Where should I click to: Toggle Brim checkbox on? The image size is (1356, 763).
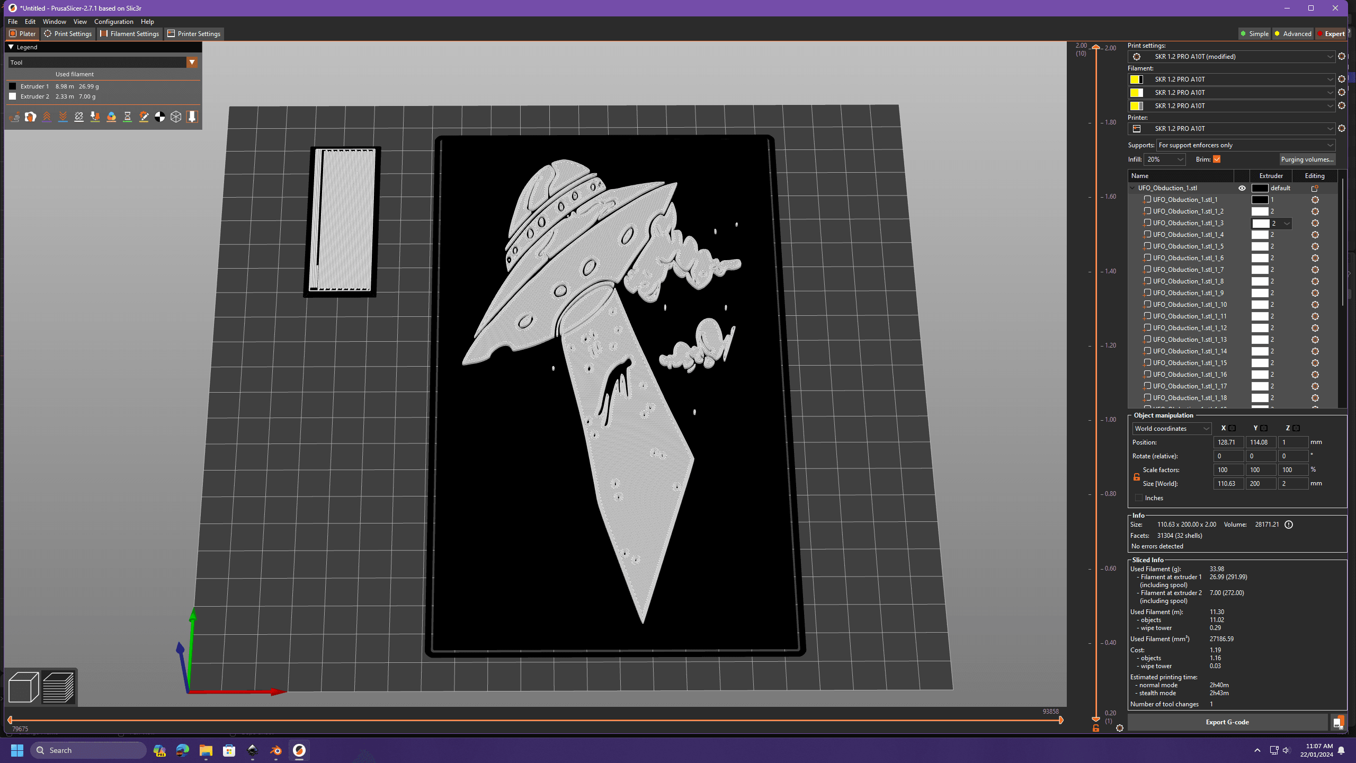click(x=1217, y=158)
